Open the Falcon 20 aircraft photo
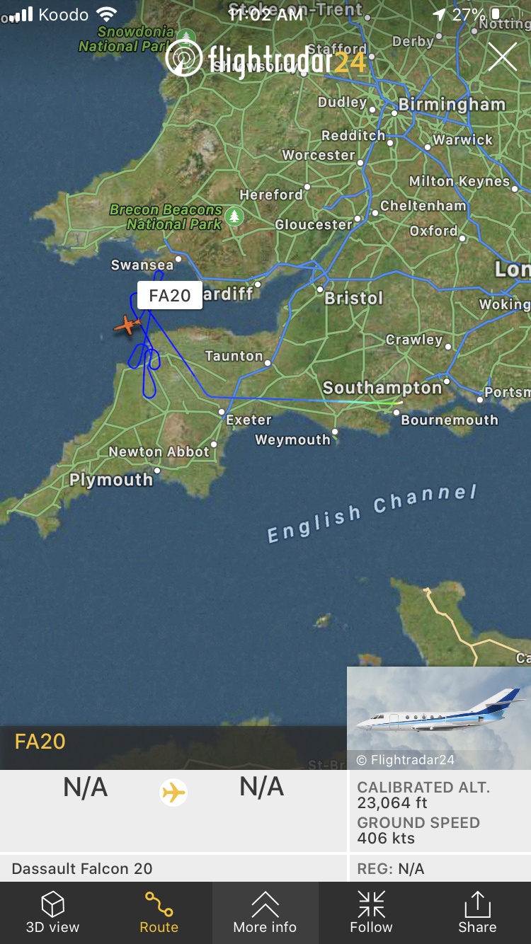 pos(439,718)
